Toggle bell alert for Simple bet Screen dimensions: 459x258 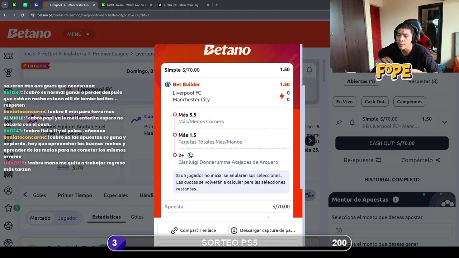click(352, 123)
